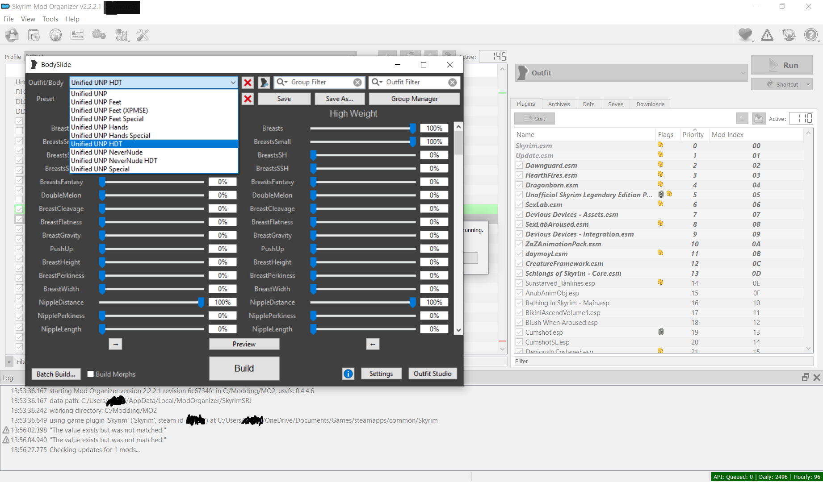Clear the Group Filter field

click(357, 82)
